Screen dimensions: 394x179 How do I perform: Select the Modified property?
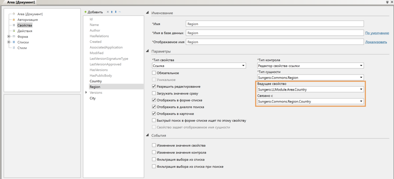97,53
